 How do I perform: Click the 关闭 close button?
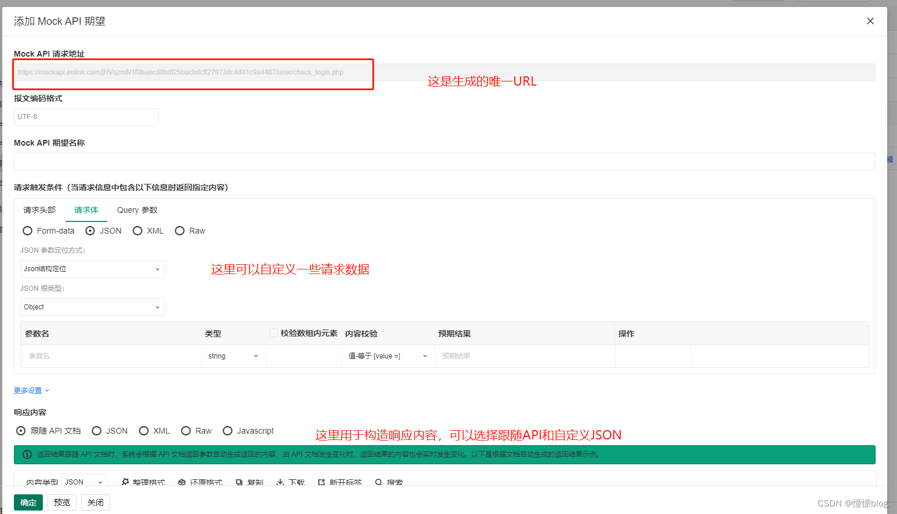tap(96, 502)
